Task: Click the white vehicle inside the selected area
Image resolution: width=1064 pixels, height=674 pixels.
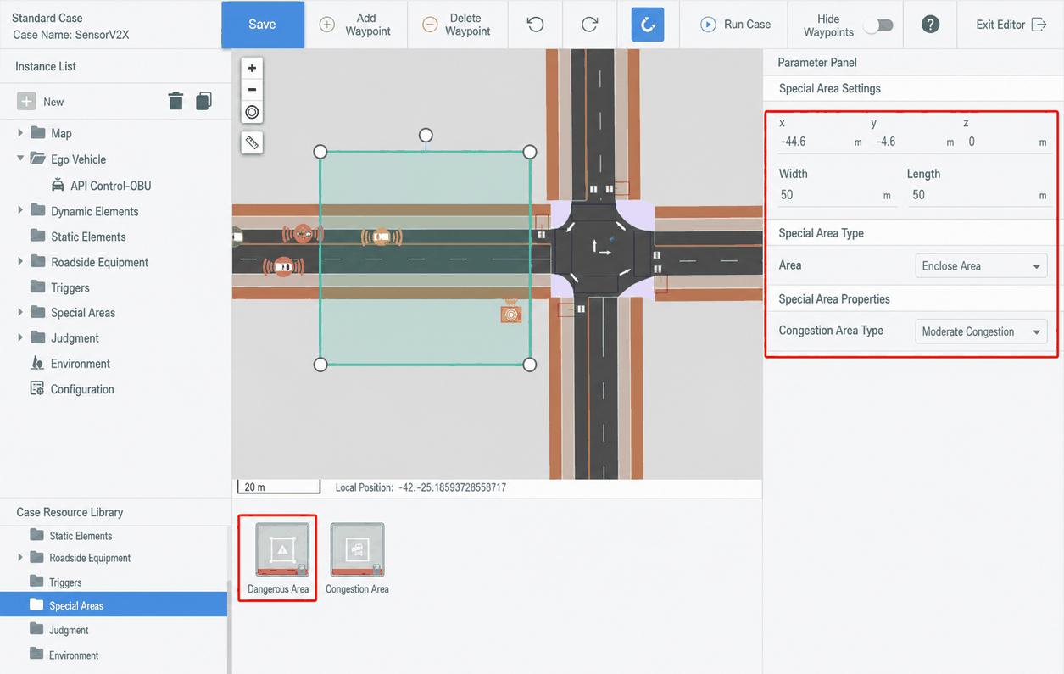Action: click(x=382, y=237)
